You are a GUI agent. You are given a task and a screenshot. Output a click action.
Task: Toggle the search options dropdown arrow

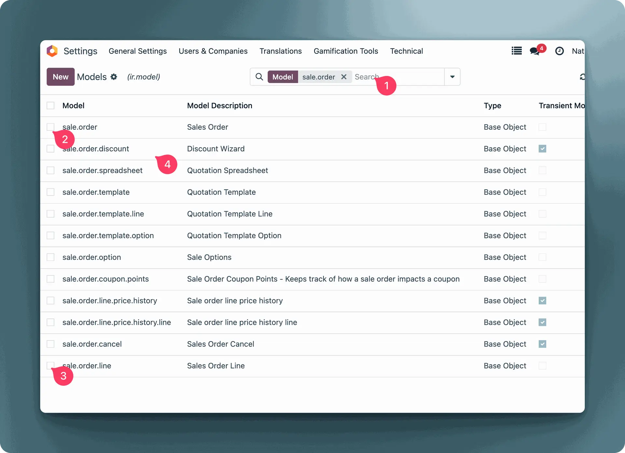coord(452,77)
